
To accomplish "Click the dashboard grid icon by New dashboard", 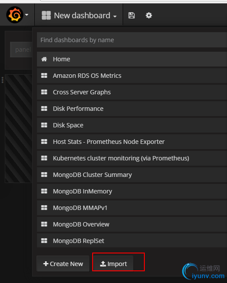I will [x=46, y=15].
